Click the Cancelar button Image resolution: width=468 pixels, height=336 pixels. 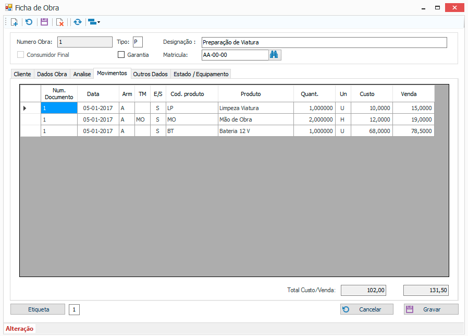pos(367,309)
